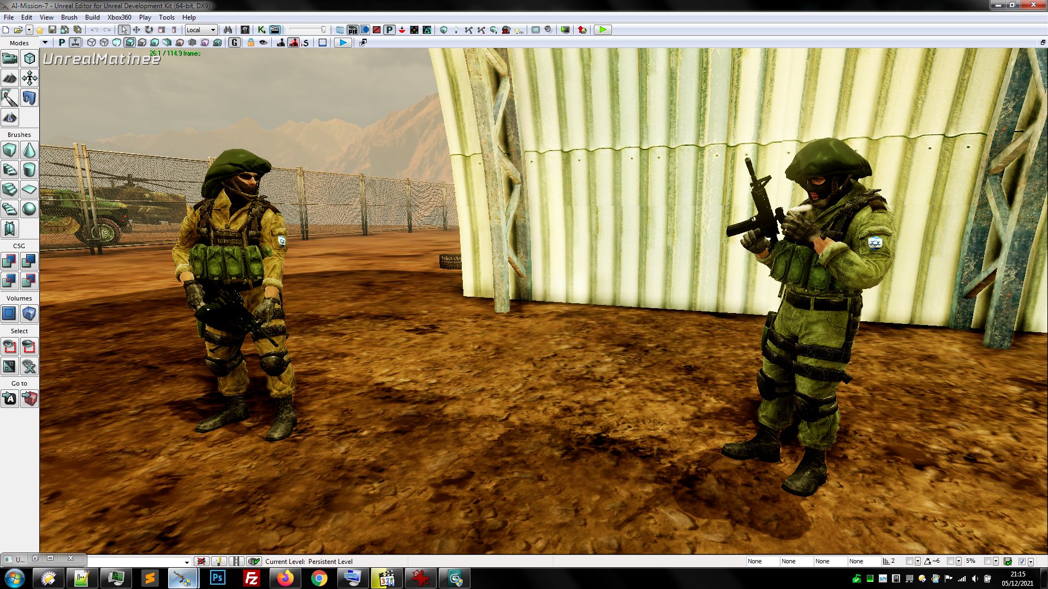
Task: Show all hidden actors
Action: pyautogui.click(x=29, y=366)
